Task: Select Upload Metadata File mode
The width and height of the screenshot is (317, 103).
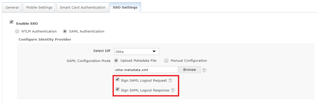Action: (x=116, y=60)
